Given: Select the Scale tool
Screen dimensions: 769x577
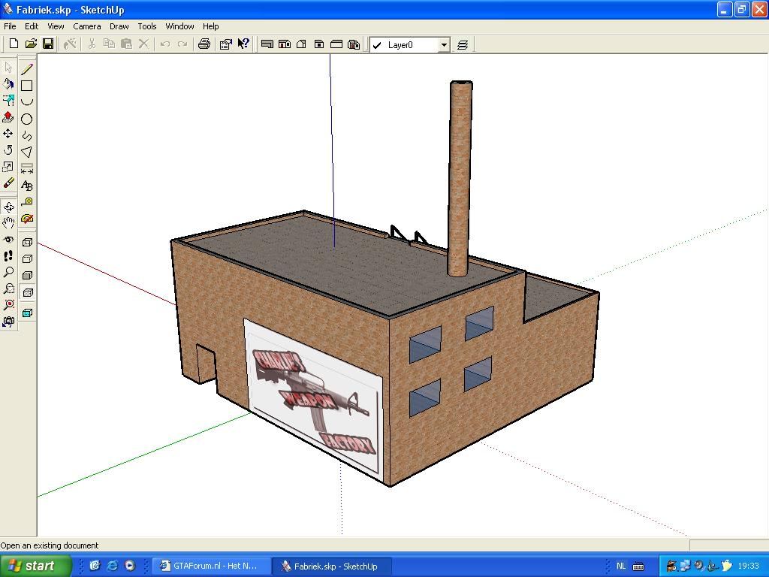Looking at the screenshot, I should coord(8,167).
